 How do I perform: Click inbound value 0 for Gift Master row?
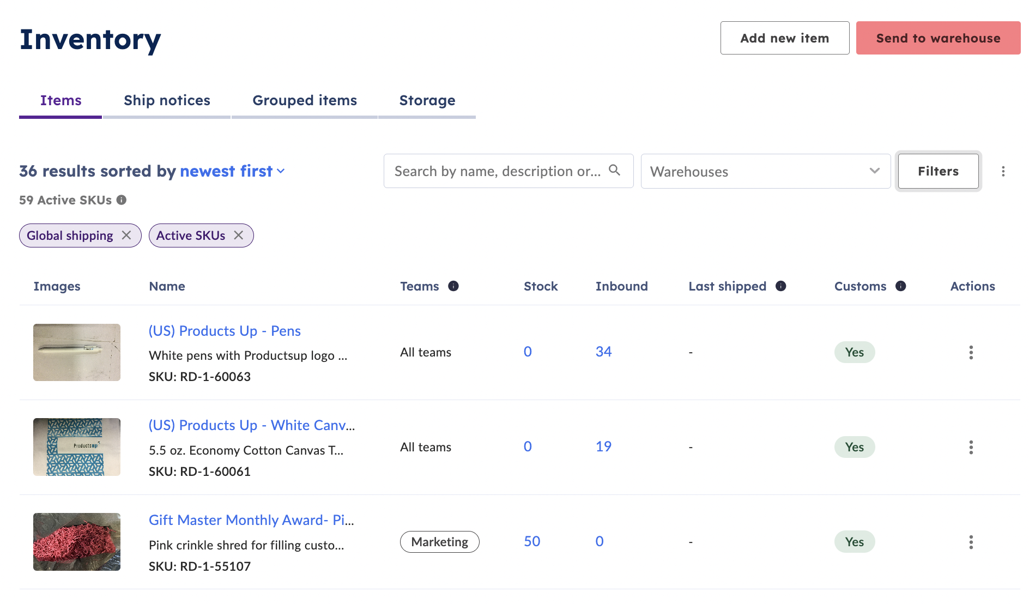click(600, 541)
